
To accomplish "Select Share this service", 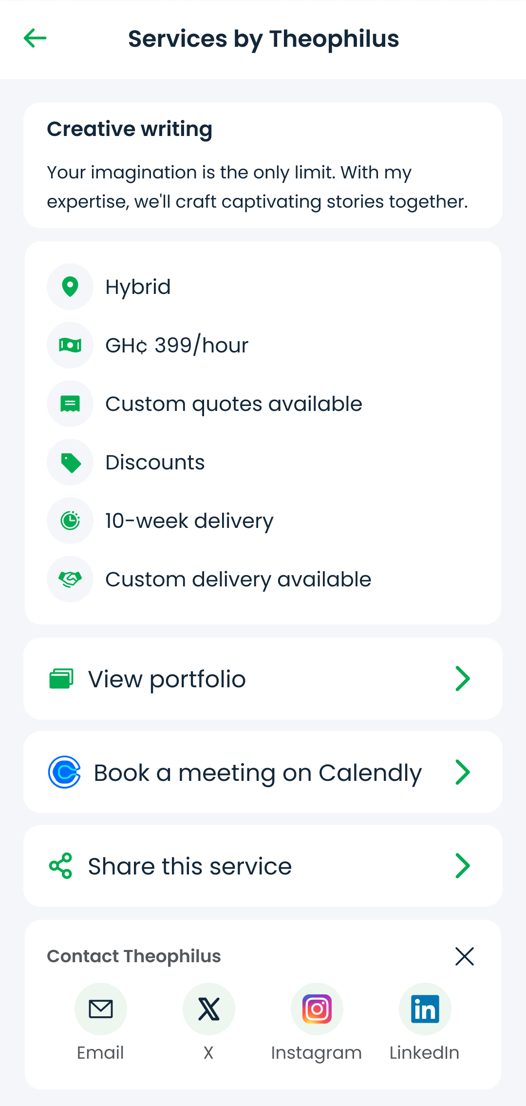I will tap(263, 866).
